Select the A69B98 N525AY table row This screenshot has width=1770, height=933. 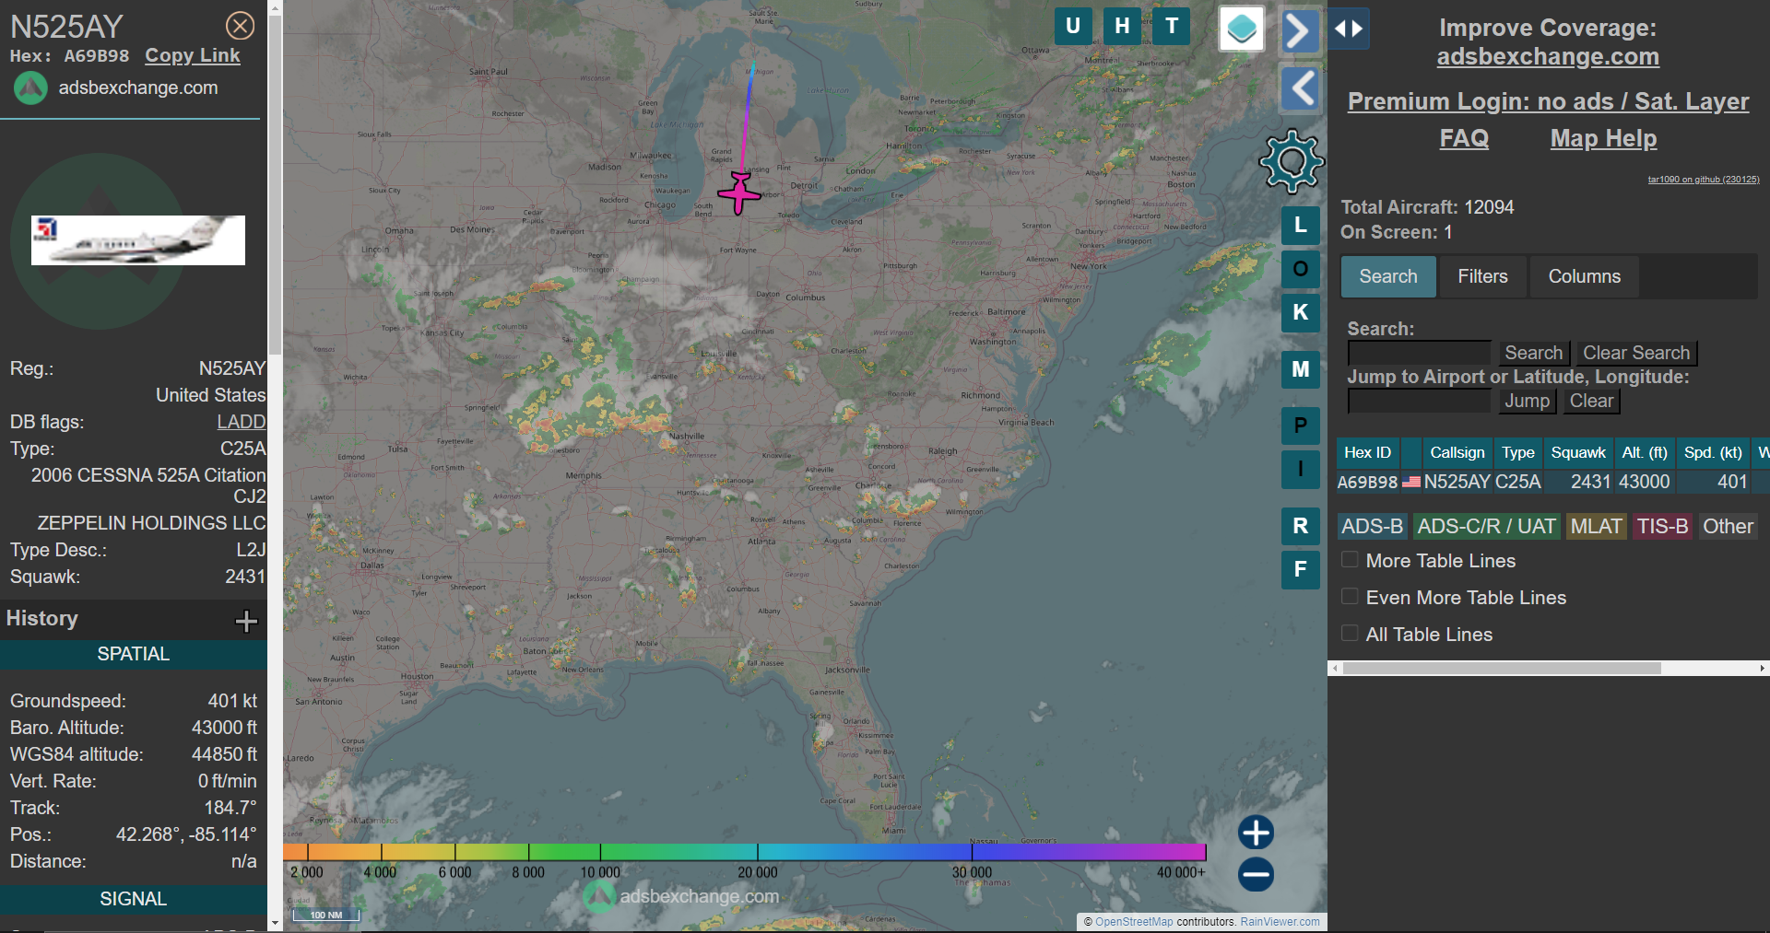click(x=1552, y=482)
